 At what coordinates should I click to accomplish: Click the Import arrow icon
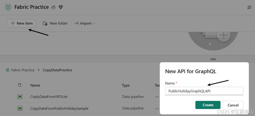[x=76, y=23]
